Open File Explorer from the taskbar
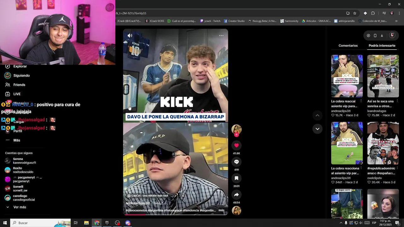The height and width of the screenshot is (227, 404). pyautogui.click(x=86, y=223)
